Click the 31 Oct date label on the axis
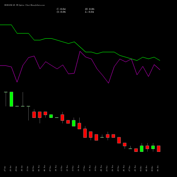This screenshot has height=177, width=177. point(28,169)
